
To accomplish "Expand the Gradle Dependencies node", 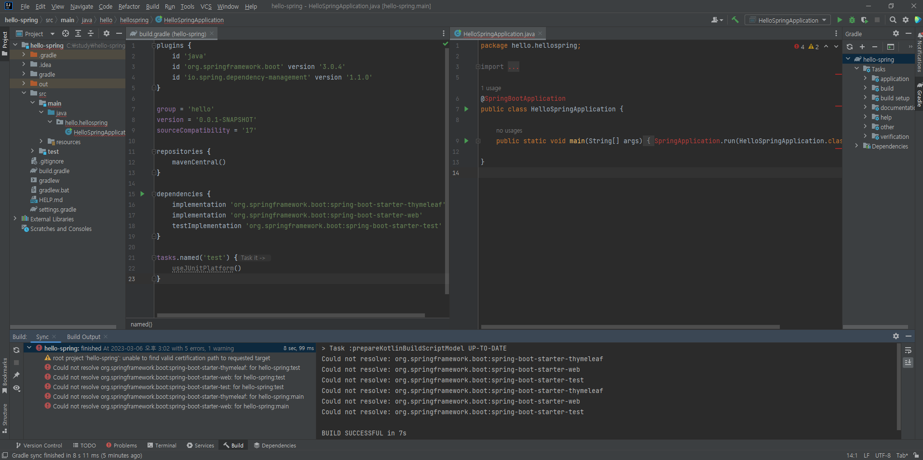I will coord(856,146).
